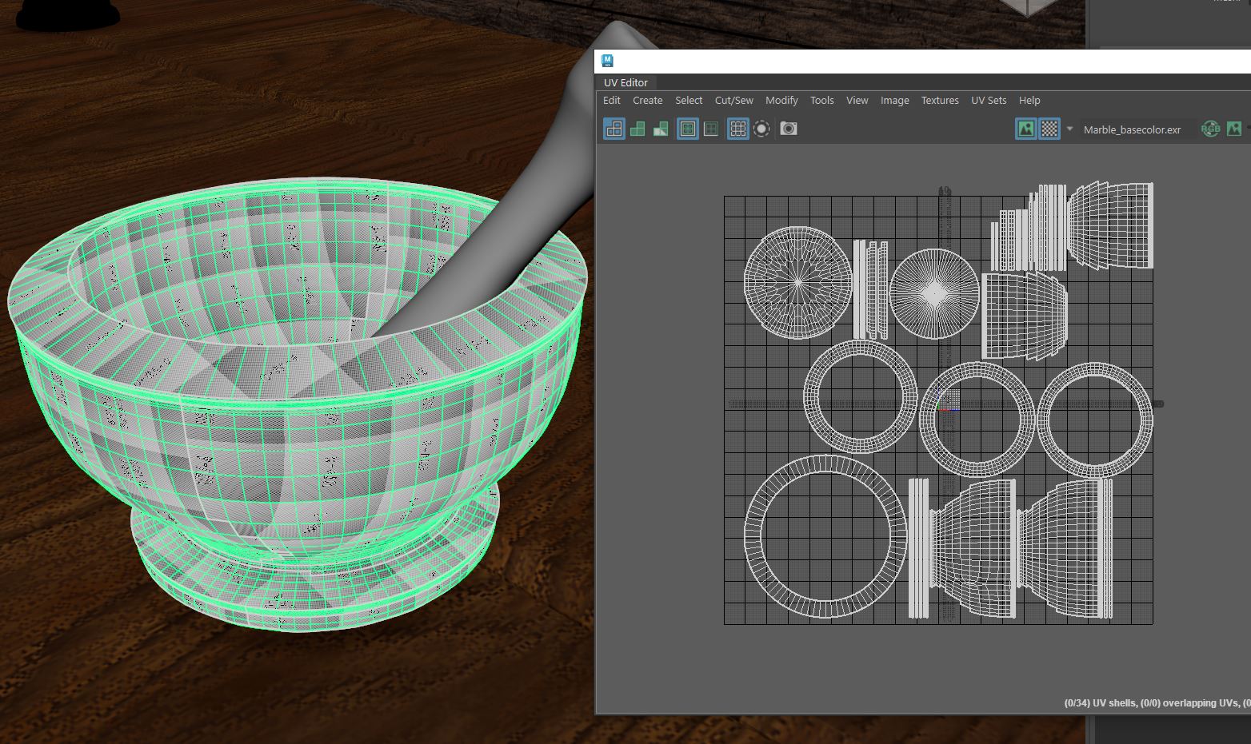Toggle the texture borders display button
Viewport: 1251px width, 744px height.
[x=688, y=129]
